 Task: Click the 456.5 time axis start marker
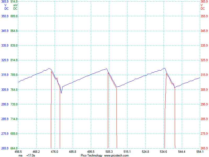(x=18, y=152)
